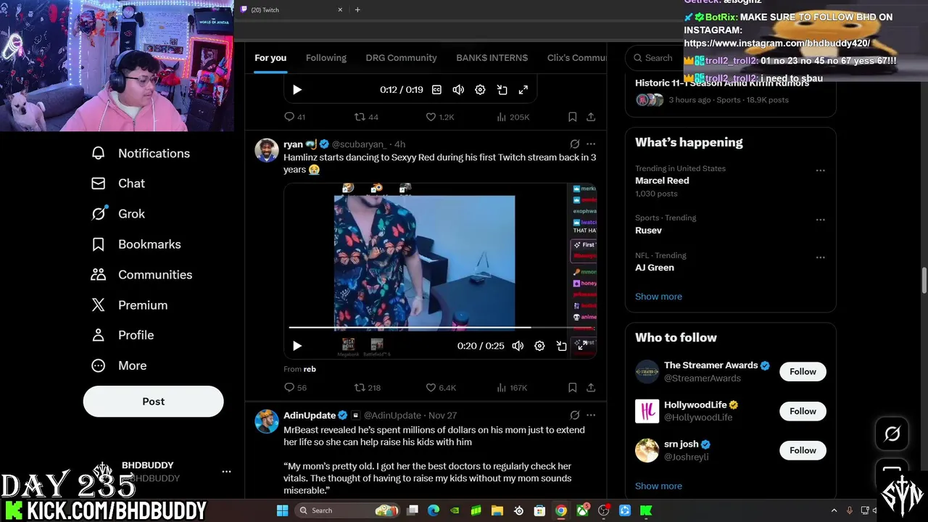The image size is (928, 522).
Task: Reply to the top post with 41 replies
Action: tap(294, 117)
